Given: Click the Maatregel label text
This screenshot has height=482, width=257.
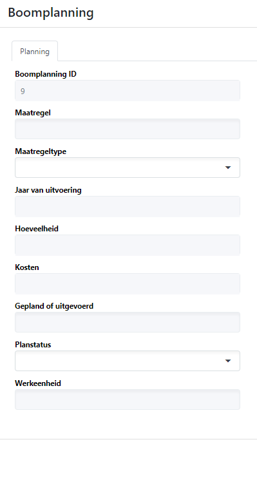Looking at the screenshot, I should (x=33, y=113).
